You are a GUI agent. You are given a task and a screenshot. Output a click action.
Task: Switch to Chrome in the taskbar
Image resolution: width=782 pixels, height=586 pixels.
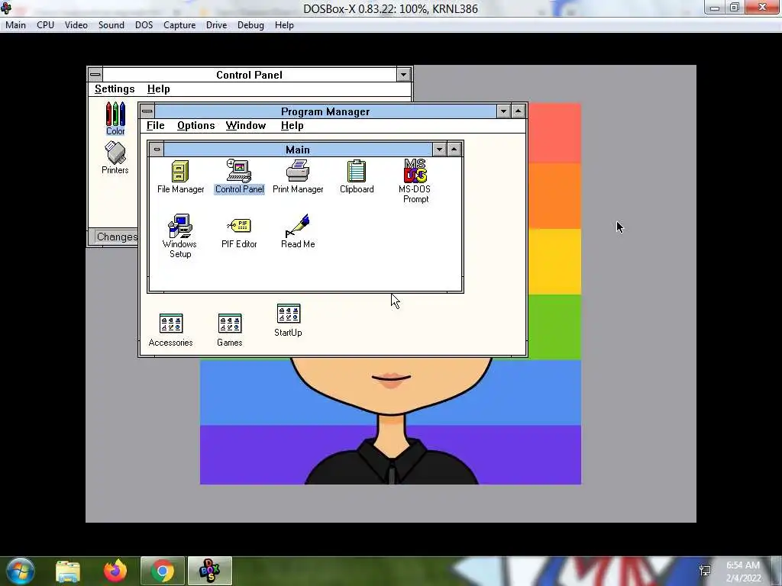[x=163, y=571]
